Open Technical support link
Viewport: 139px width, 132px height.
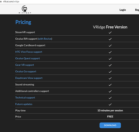point(25,98)
